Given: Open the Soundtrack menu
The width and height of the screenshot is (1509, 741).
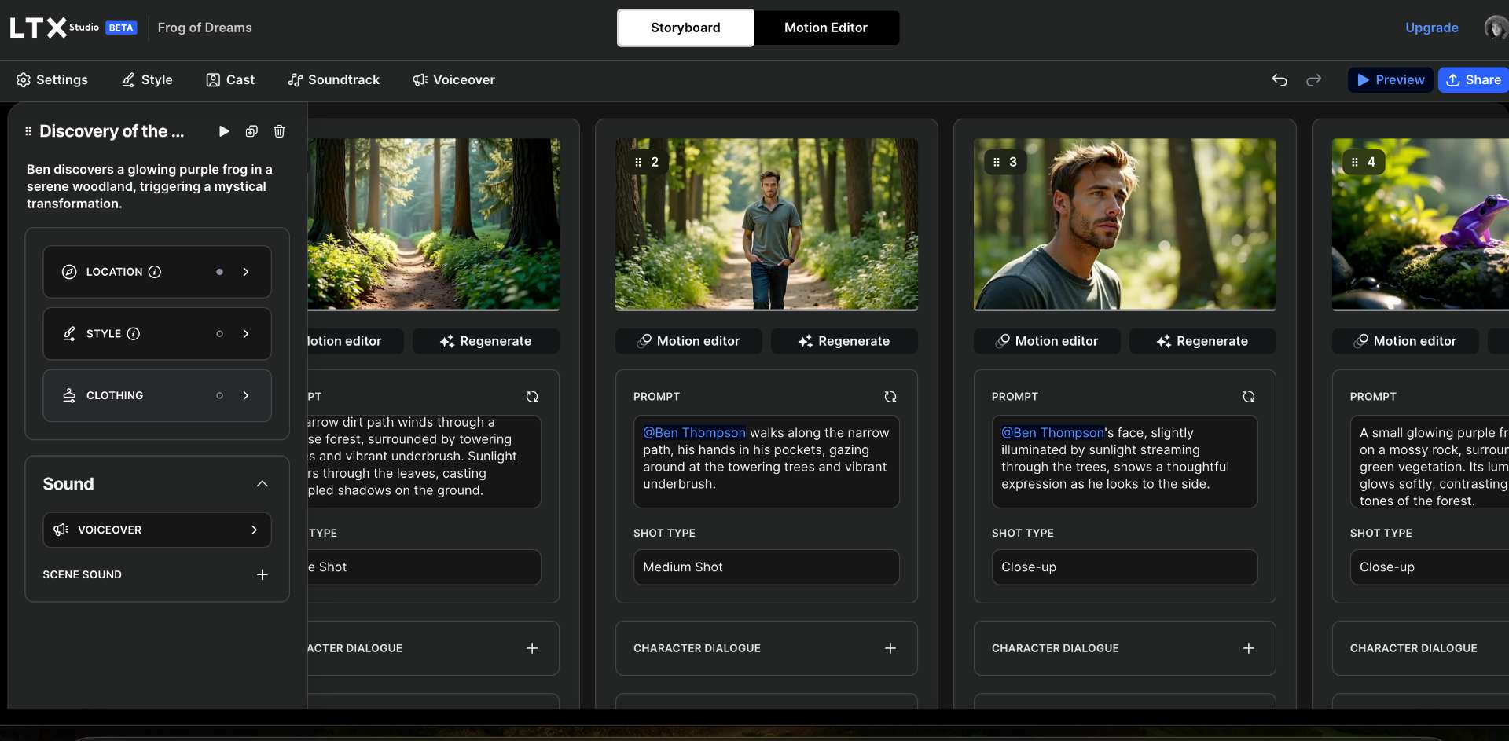Looking at the screenshot, I should coord(333,79).
